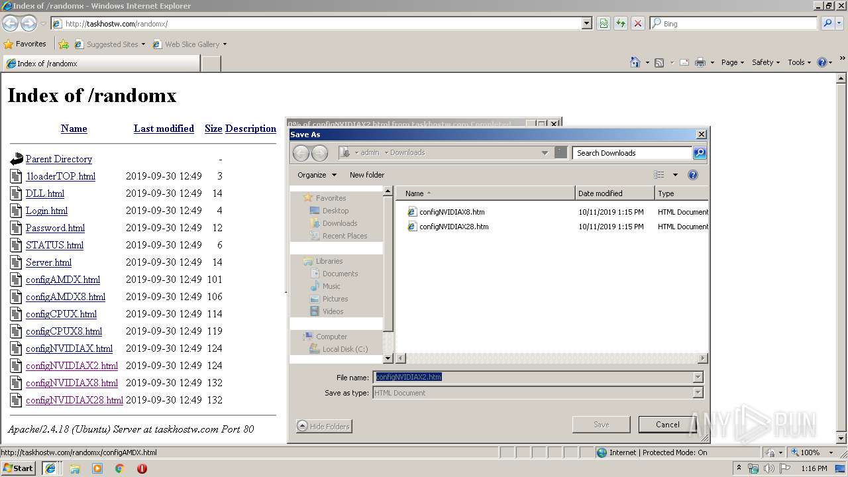Click Windows Media Player taskbar icon
This screenshot has width=848, height=477.
tap(97, 468)
